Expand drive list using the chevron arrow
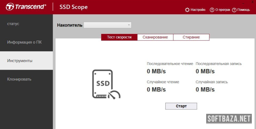The image size is (256, 129). (129, 25)
